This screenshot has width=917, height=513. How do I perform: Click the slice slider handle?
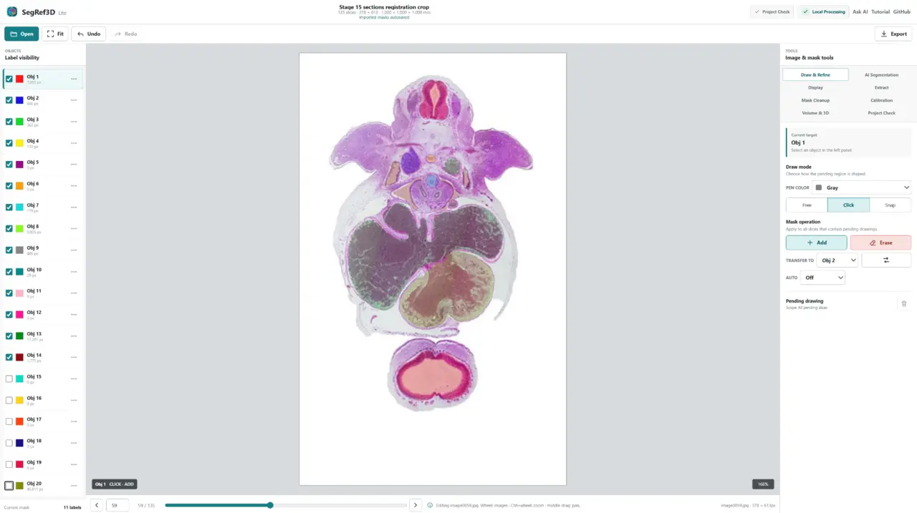tap(270, 505)
